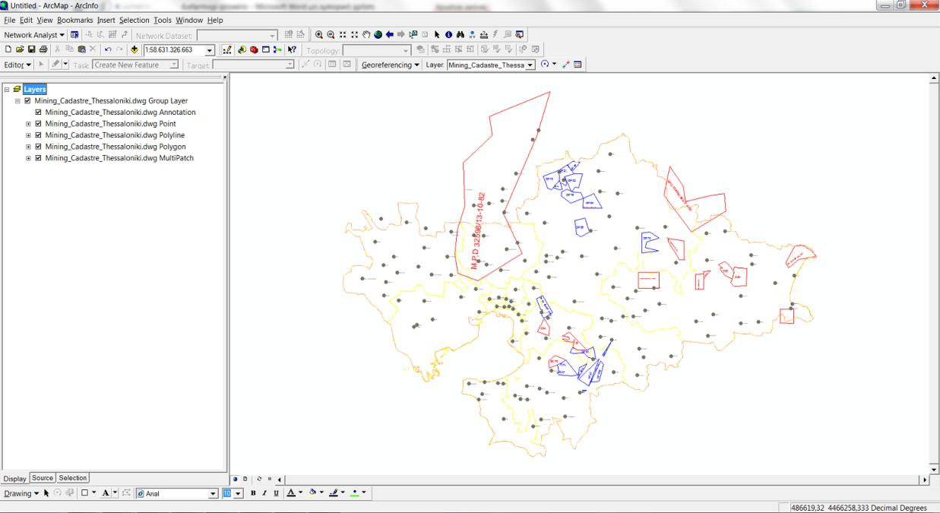Open the Find binoculars tool
This screenshot has height=513, width=940.
point(461,35)
